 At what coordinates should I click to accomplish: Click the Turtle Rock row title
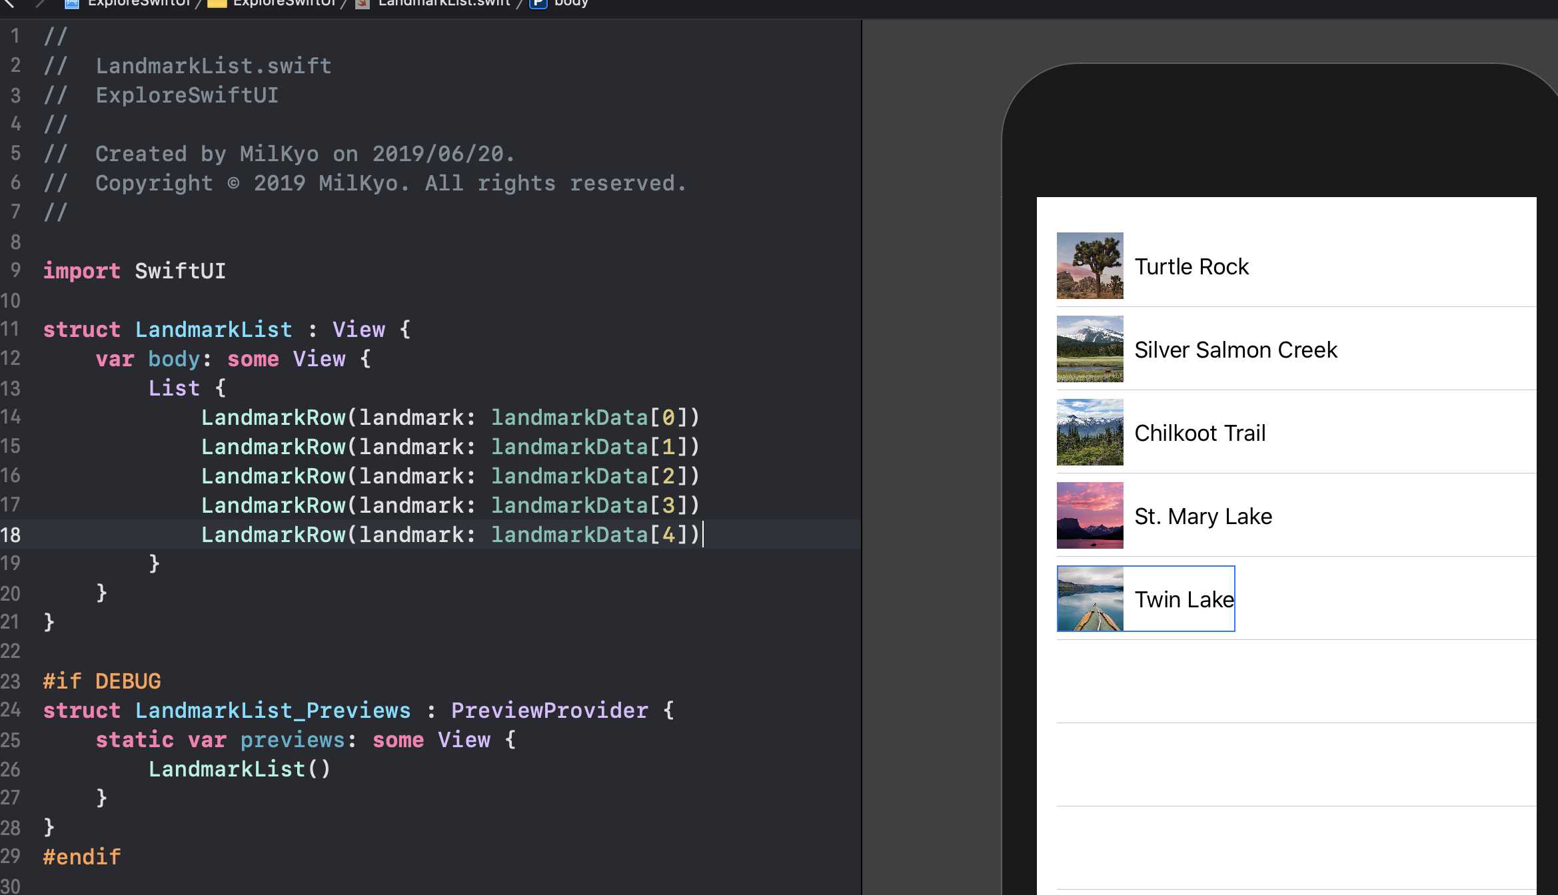(1191, 266)
